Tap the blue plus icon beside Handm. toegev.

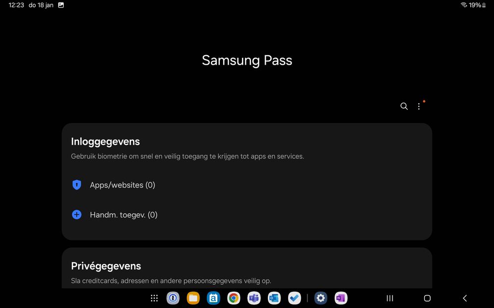pyautogui.click(x=77, y=215)
